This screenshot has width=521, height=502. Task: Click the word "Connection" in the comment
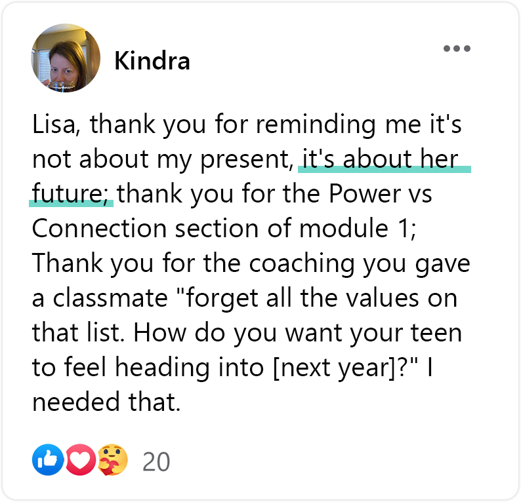pyautogui.click(x=98, y=229)
